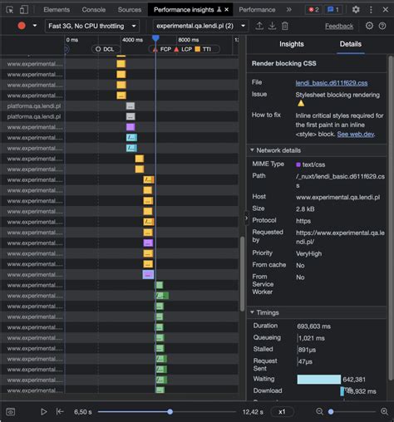Collapse the Network details section
This screenshot has height=422, width=394.
[x=275, y=150]
